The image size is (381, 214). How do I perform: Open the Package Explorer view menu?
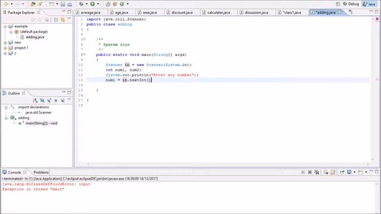click(x=69, y=19)
